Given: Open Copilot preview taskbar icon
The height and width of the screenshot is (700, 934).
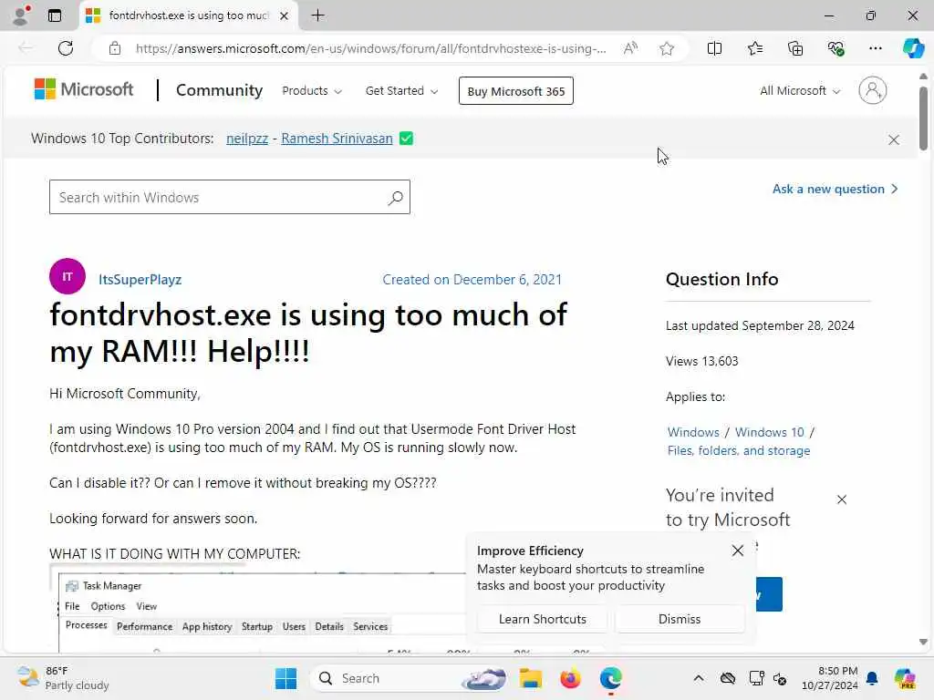Looking at the screenshot, I should pos(905,678).
